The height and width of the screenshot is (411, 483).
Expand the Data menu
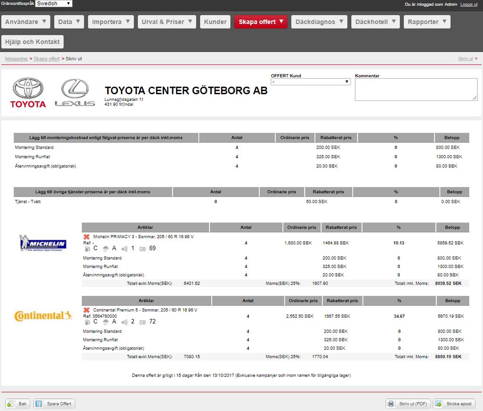69,22
